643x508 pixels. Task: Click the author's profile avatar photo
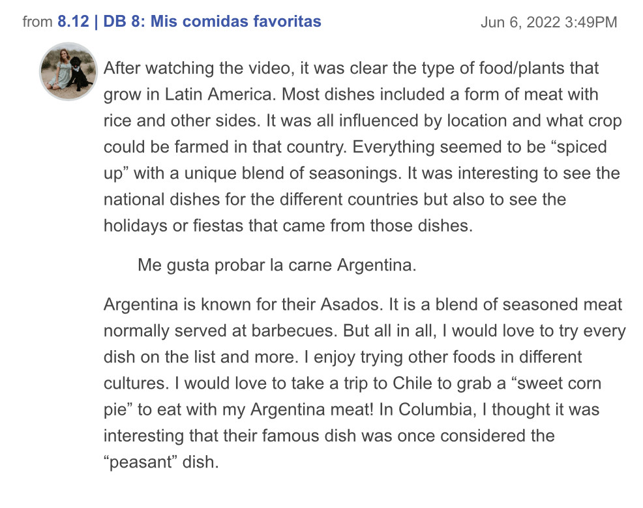pos(68,71)
